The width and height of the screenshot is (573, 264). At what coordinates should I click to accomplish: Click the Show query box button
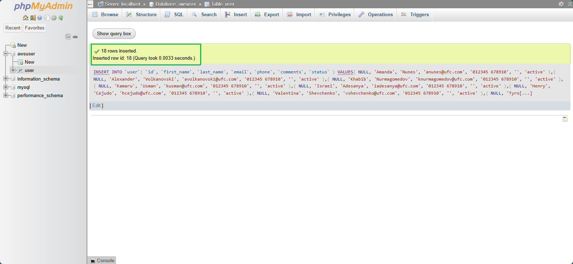pyautogui.click(x=114, y=34)
